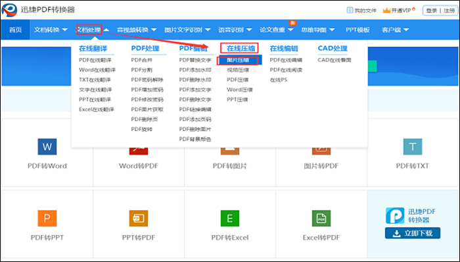Open 我的文件 file list icon
The image size is (460, 262).
[x=350, y=11]
